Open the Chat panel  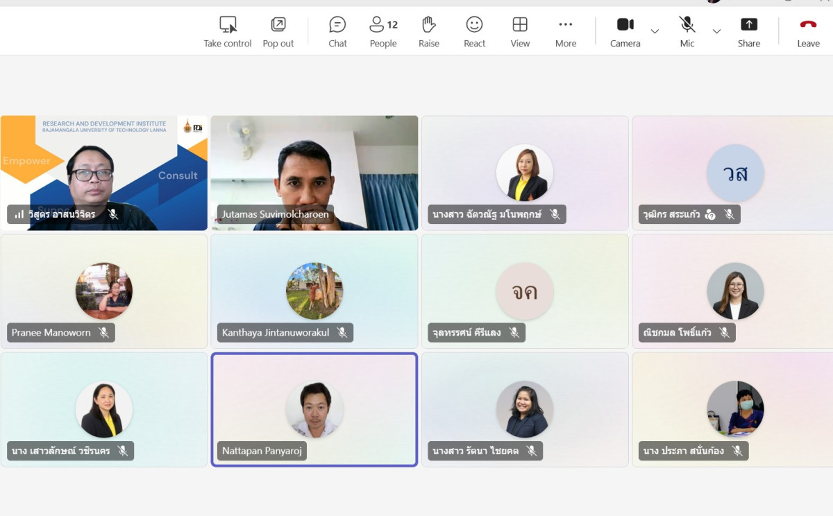coord(337,26)
